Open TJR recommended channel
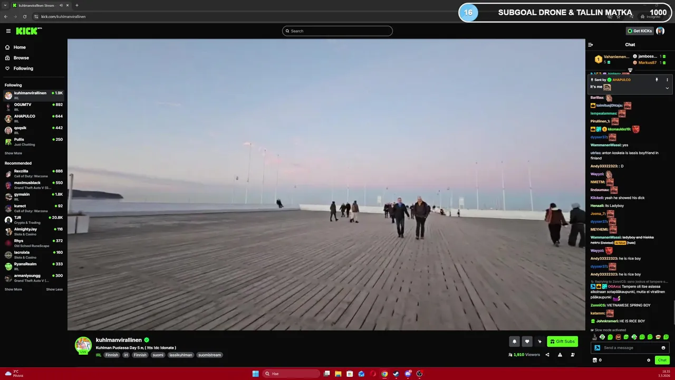Image resolution: width=675 pixels, height=380 pixels. [34, 220]
